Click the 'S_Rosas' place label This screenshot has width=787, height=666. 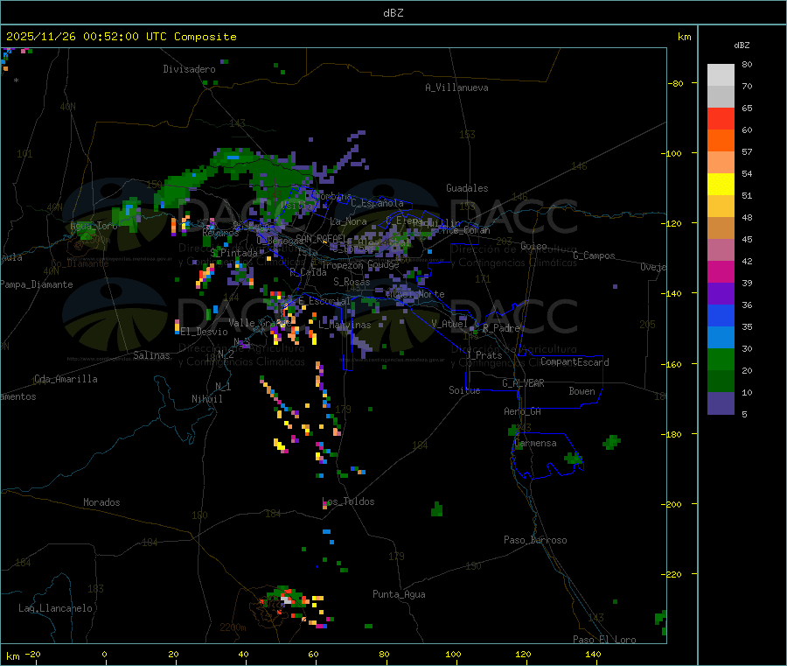click(x=352, y=282)
